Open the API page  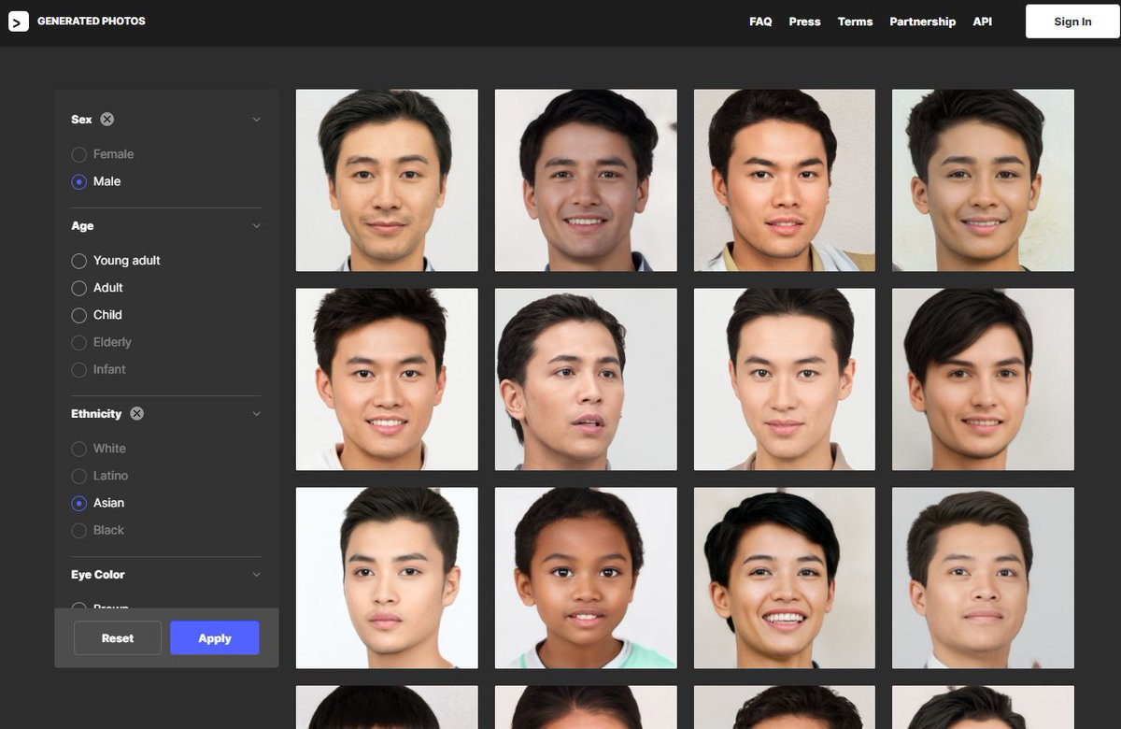coord(982,21)
